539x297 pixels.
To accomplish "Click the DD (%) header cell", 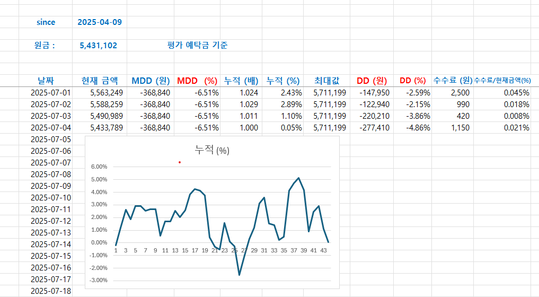I will (x=412, y=81).
